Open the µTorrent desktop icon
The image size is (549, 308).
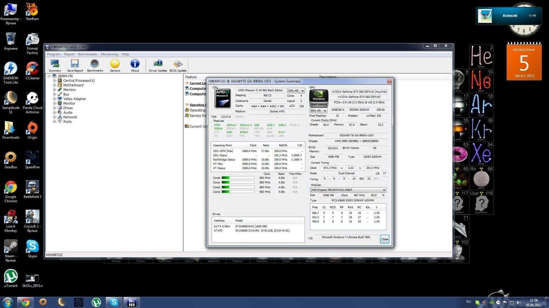[x=11, y=278]
